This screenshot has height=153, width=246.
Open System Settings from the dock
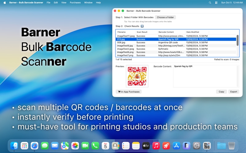click(196, 146)
